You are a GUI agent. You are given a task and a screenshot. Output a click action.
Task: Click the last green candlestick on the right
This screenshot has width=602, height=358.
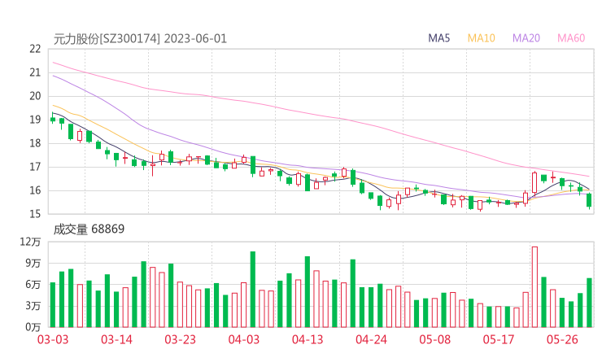(x=589, y=200)
